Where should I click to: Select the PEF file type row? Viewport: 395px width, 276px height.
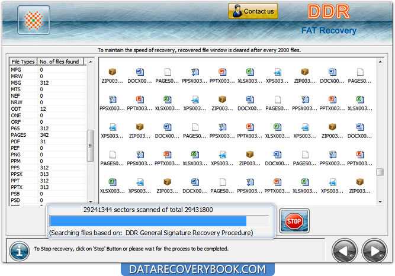click(48, 148)
